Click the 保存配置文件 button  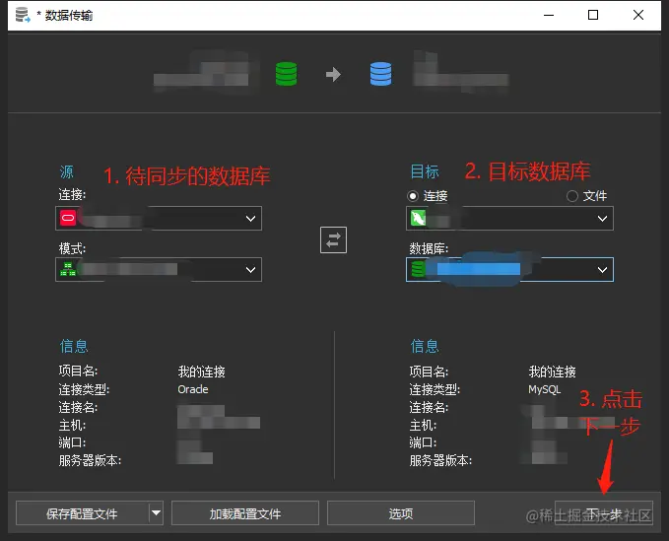83,512
